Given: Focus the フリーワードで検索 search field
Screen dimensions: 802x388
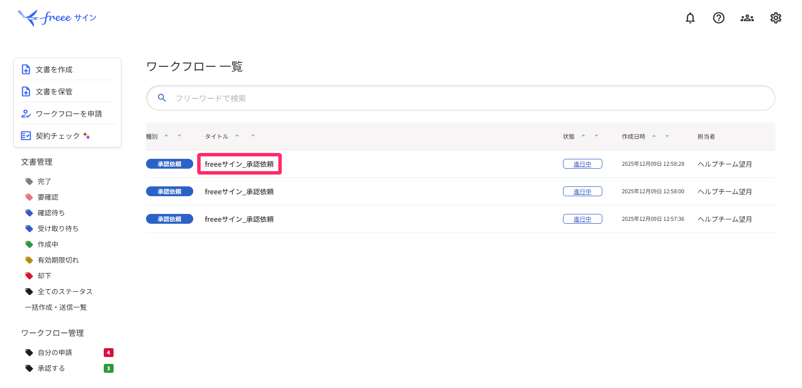Looking at the screenshot, I should [460, 98].
